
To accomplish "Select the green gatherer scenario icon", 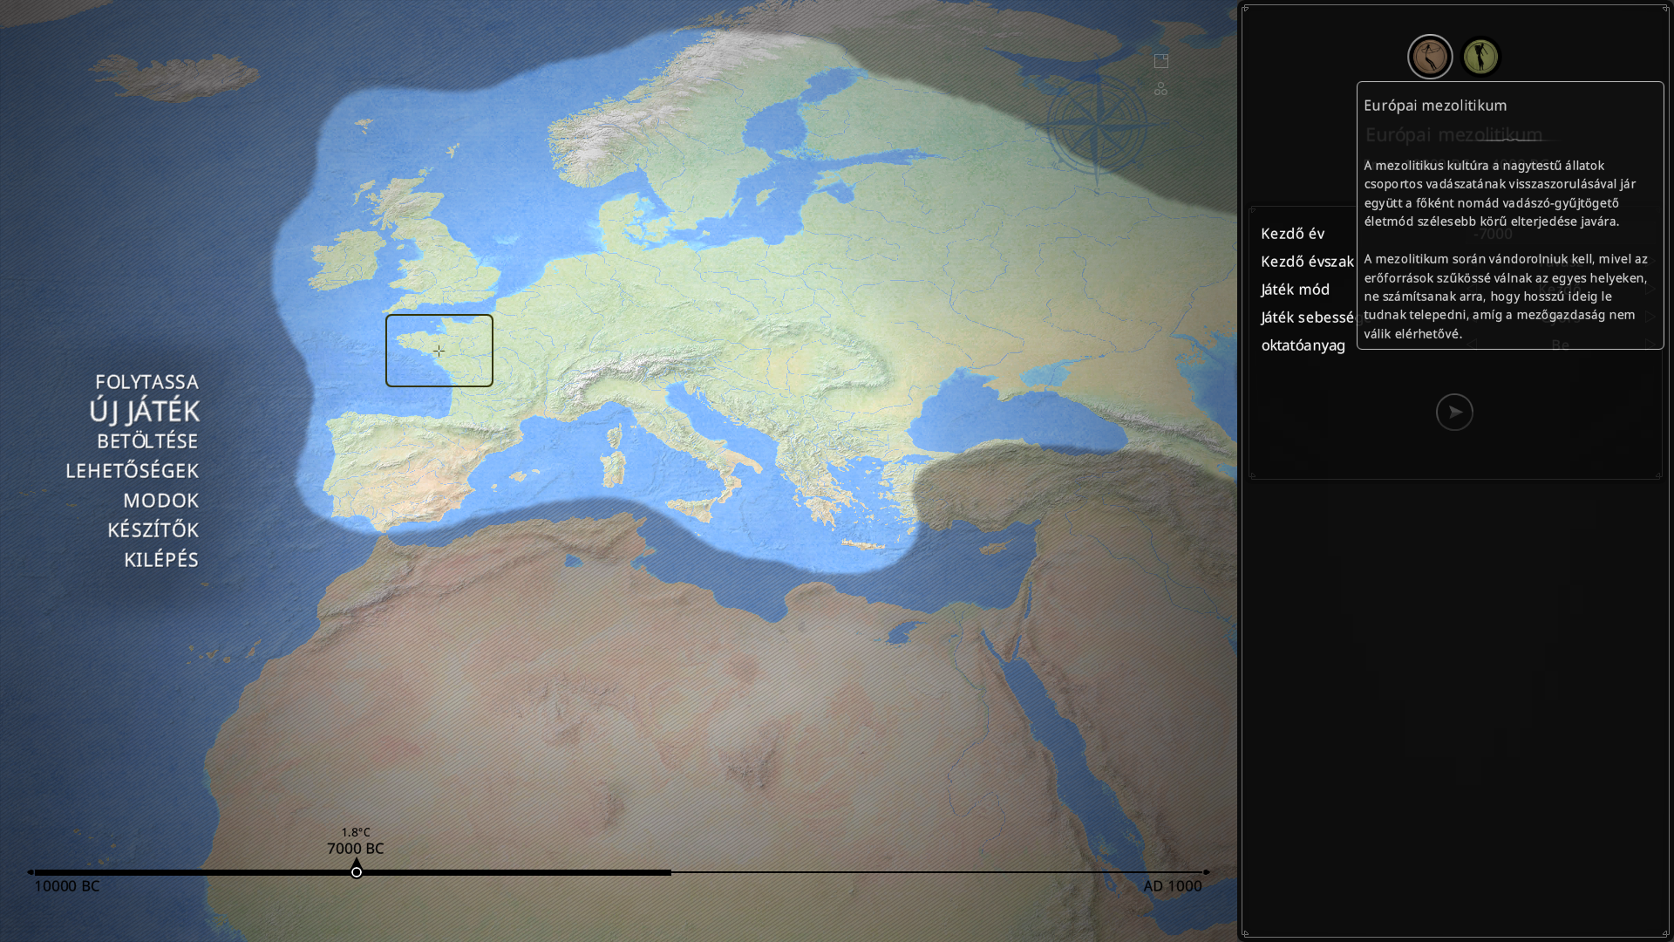I will coord(1480,58).
